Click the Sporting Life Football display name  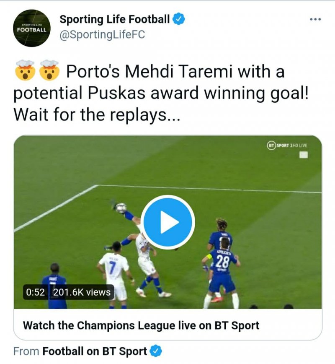114,19
